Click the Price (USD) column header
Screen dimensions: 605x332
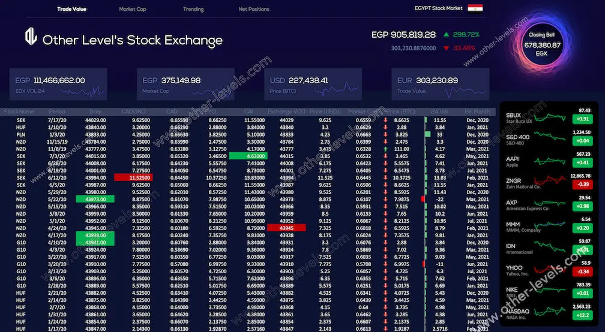coord(325,111)
